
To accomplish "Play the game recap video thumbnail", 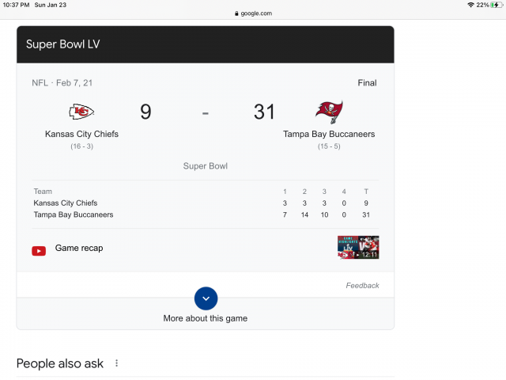I will click(358, 248).
